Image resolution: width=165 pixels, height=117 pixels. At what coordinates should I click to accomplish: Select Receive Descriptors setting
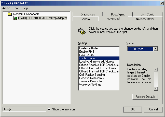click(99, 78)
